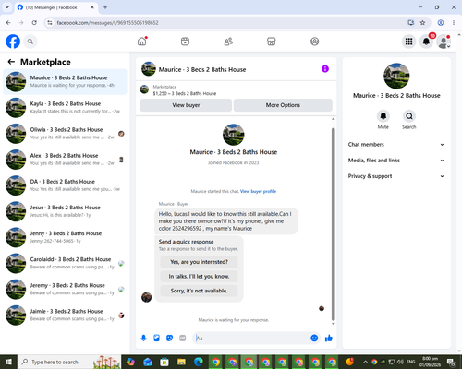Go to Facebook Home icon

142,42
